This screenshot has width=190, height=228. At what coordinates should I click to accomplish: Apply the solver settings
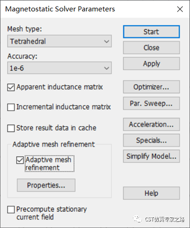click(x=151, y=64)
